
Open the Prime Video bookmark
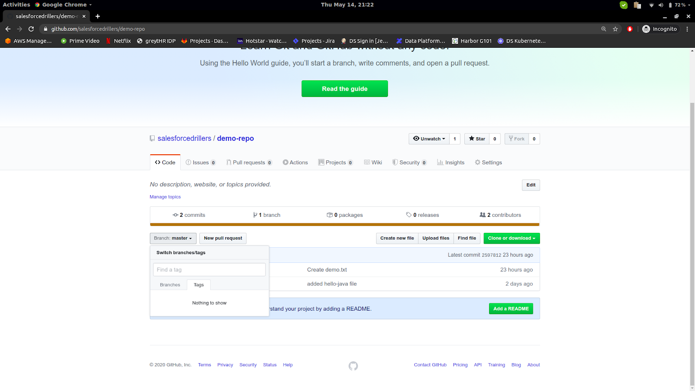80,41
